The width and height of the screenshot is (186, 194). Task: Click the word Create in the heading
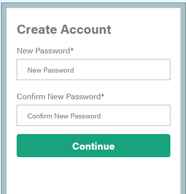click(37, 30)
